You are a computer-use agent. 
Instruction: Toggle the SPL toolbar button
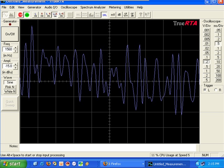[104, 15]
